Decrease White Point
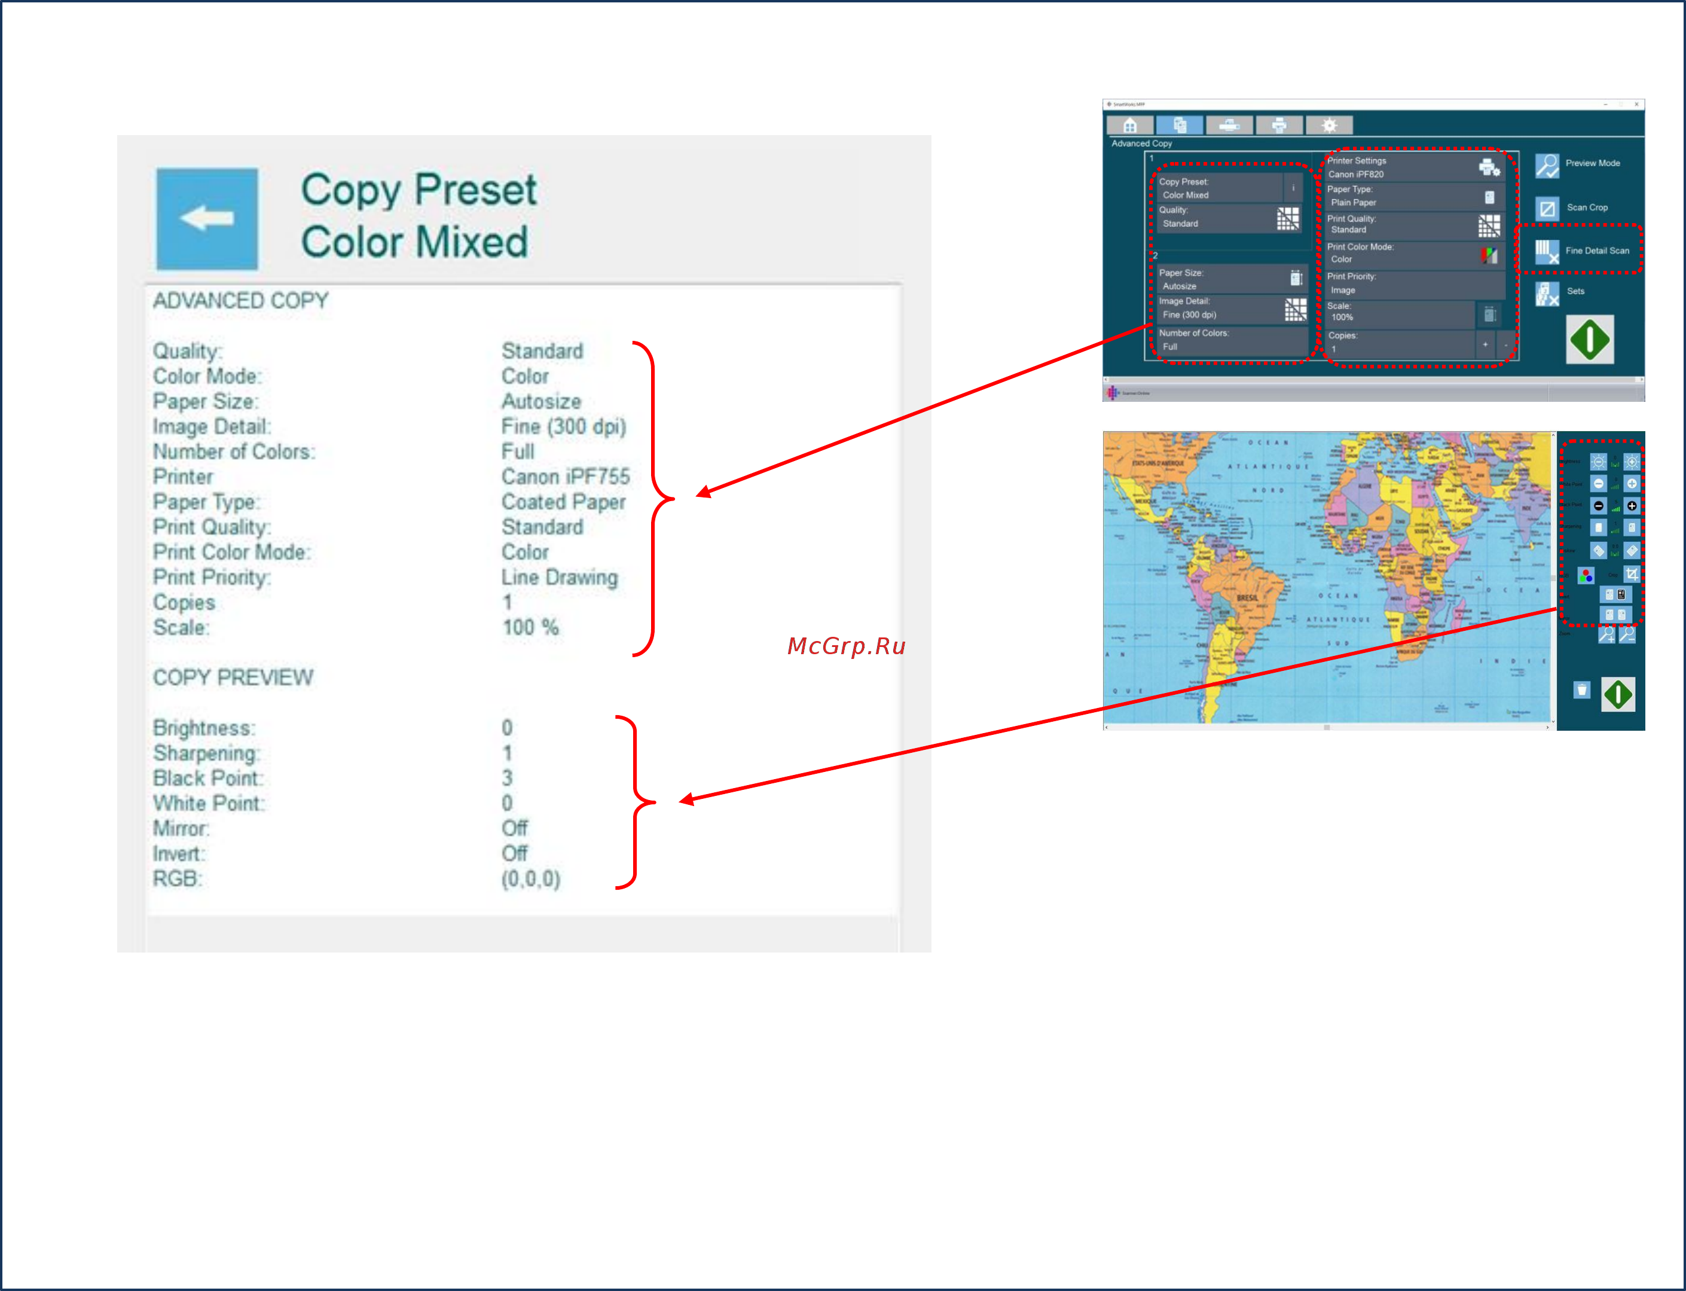 1599,483
